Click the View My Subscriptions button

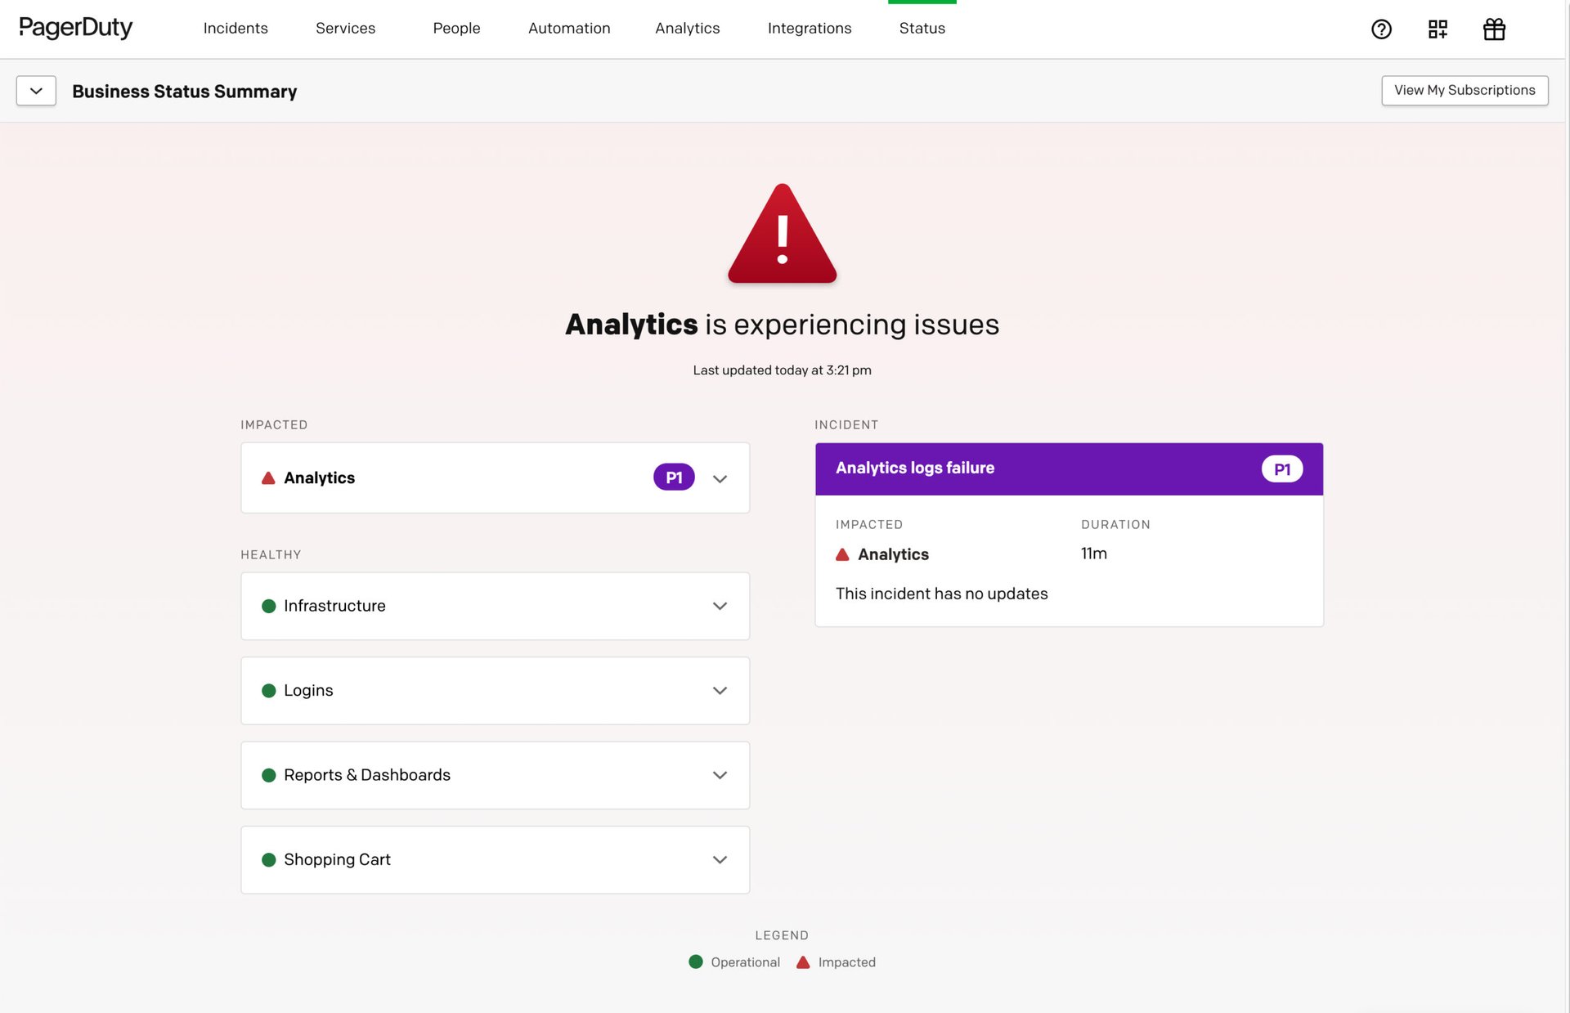(x=1464, y=90)
